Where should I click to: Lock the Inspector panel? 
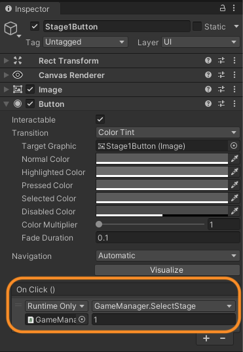click(222, 9)
